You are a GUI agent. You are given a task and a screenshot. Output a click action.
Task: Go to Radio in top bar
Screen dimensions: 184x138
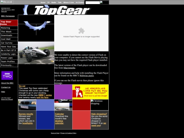[53, 2]
